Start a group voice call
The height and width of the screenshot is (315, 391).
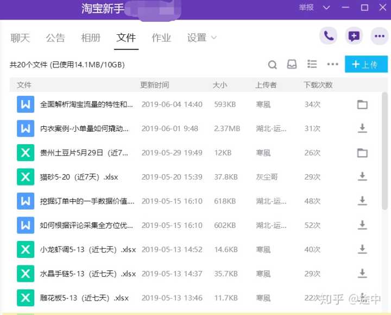point(328,36)
